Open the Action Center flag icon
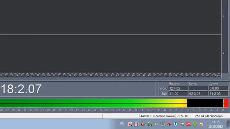Screen dimensions: 230x129 pyautogui.click(x=202, y=124)
